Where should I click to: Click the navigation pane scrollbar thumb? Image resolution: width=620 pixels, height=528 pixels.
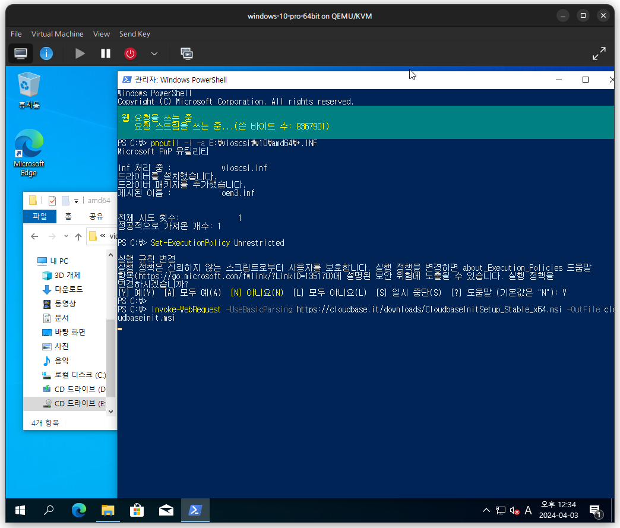coord(110,358)
